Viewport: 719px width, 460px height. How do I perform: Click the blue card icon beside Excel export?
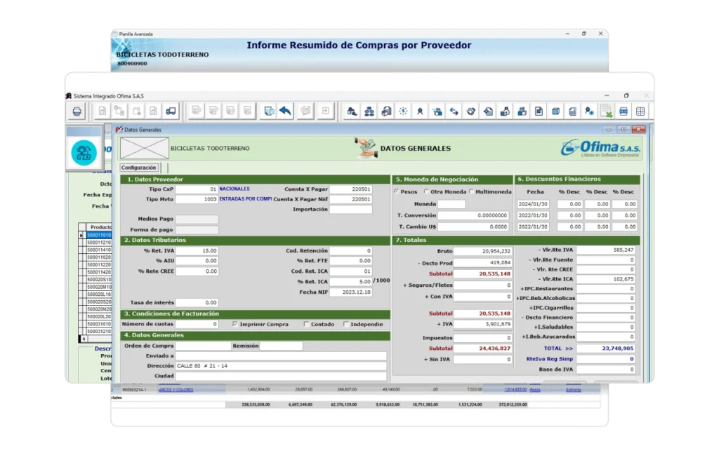[x=624, y=111]
